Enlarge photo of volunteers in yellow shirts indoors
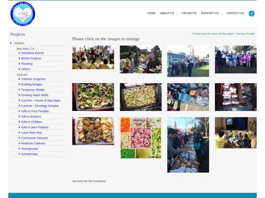 coord(93,57)
